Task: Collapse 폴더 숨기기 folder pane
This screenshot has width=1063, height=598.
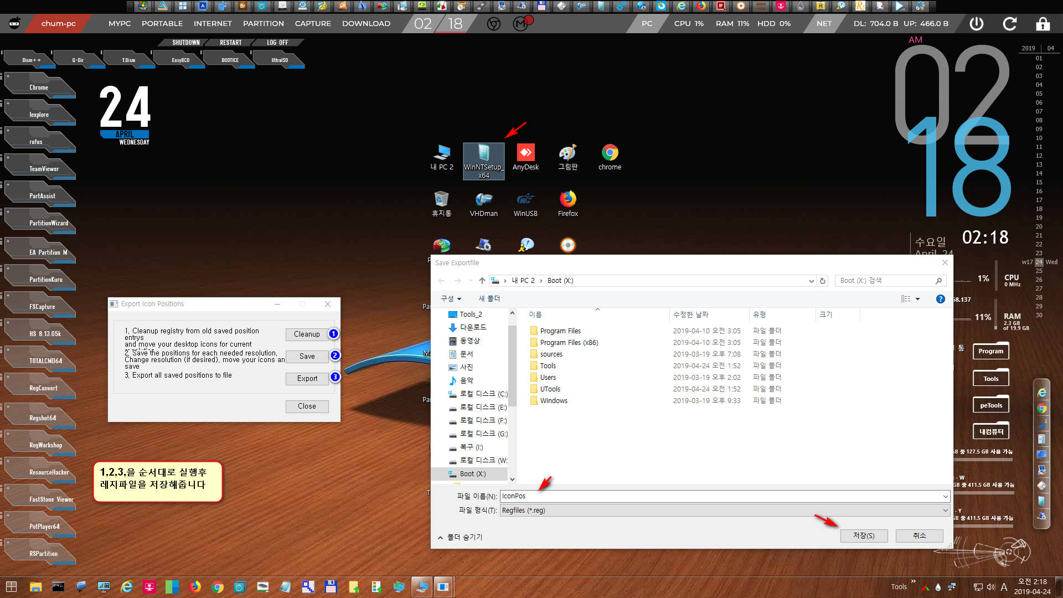Action: [460, 537]
